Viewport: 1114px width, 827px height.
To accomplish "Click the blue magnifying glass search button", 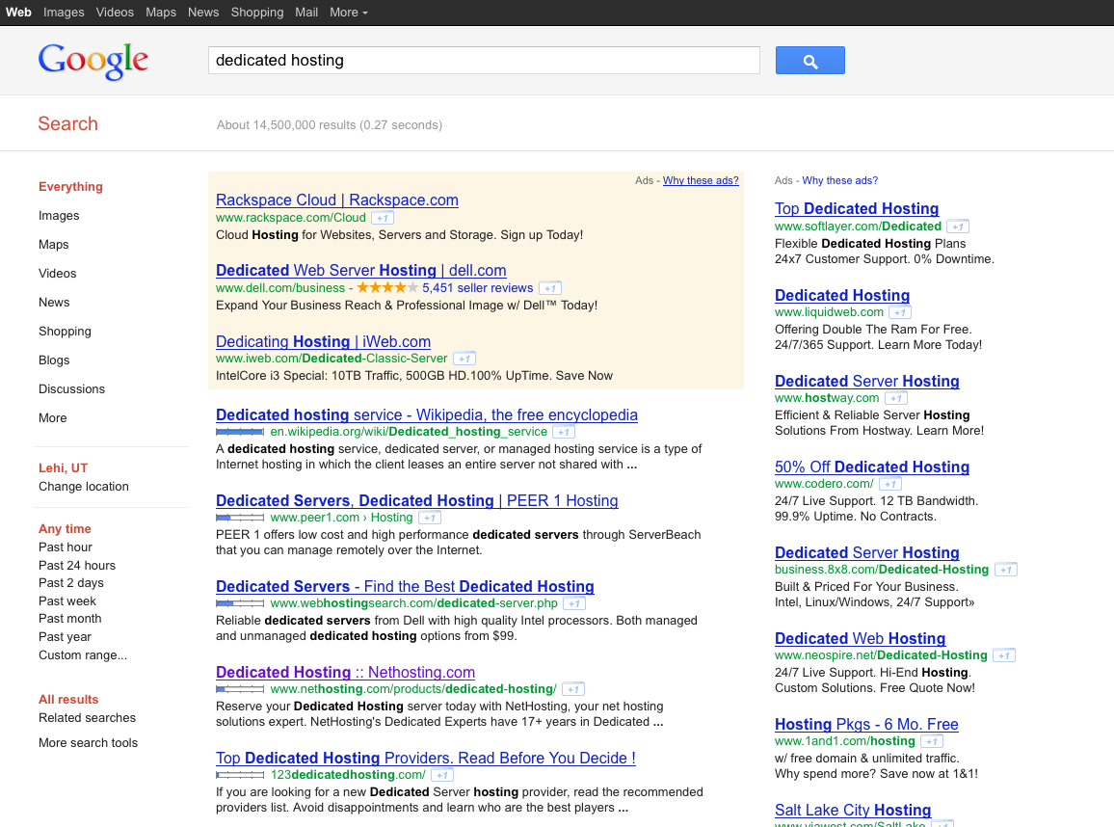I will coord(809,61).
